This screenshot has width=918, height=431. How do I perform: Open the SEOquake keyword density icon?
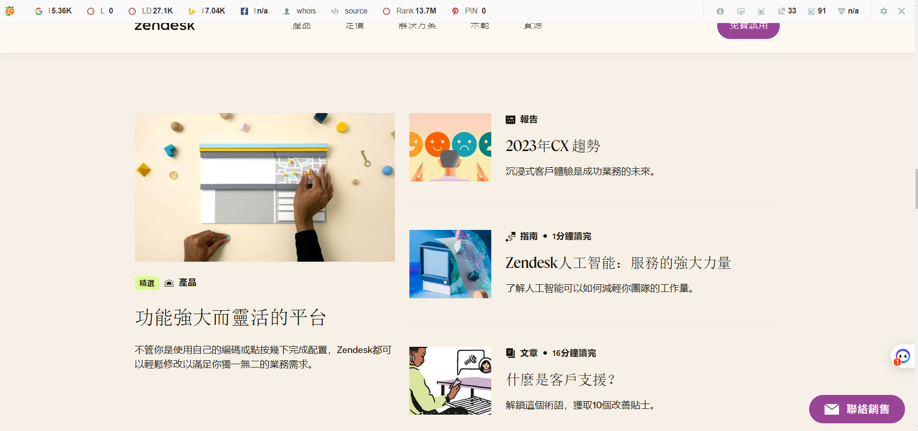[761, 11]
